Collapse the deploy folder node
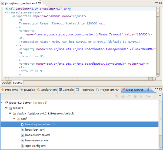163x150 pixels. coord(10,113)
